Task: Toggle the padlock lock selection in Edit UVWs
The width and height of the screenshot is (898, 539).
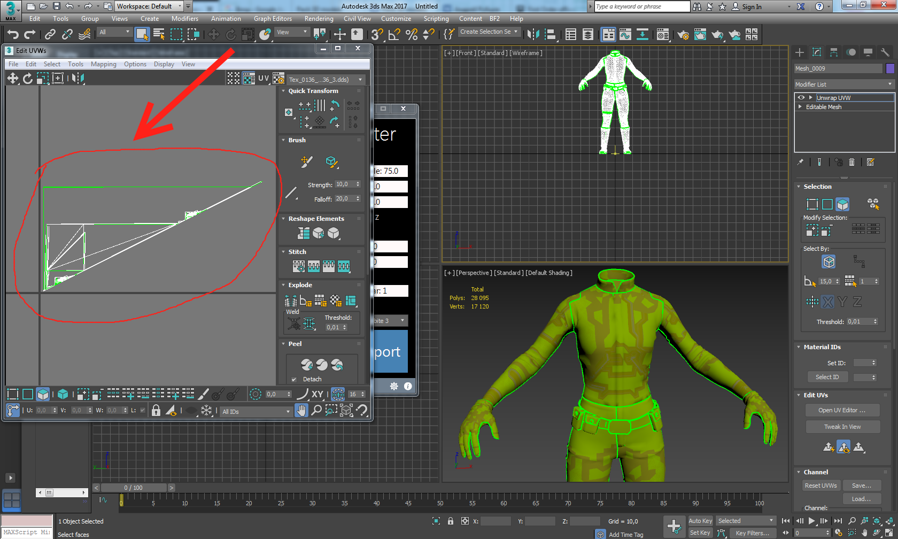Action: click(156, 410)
